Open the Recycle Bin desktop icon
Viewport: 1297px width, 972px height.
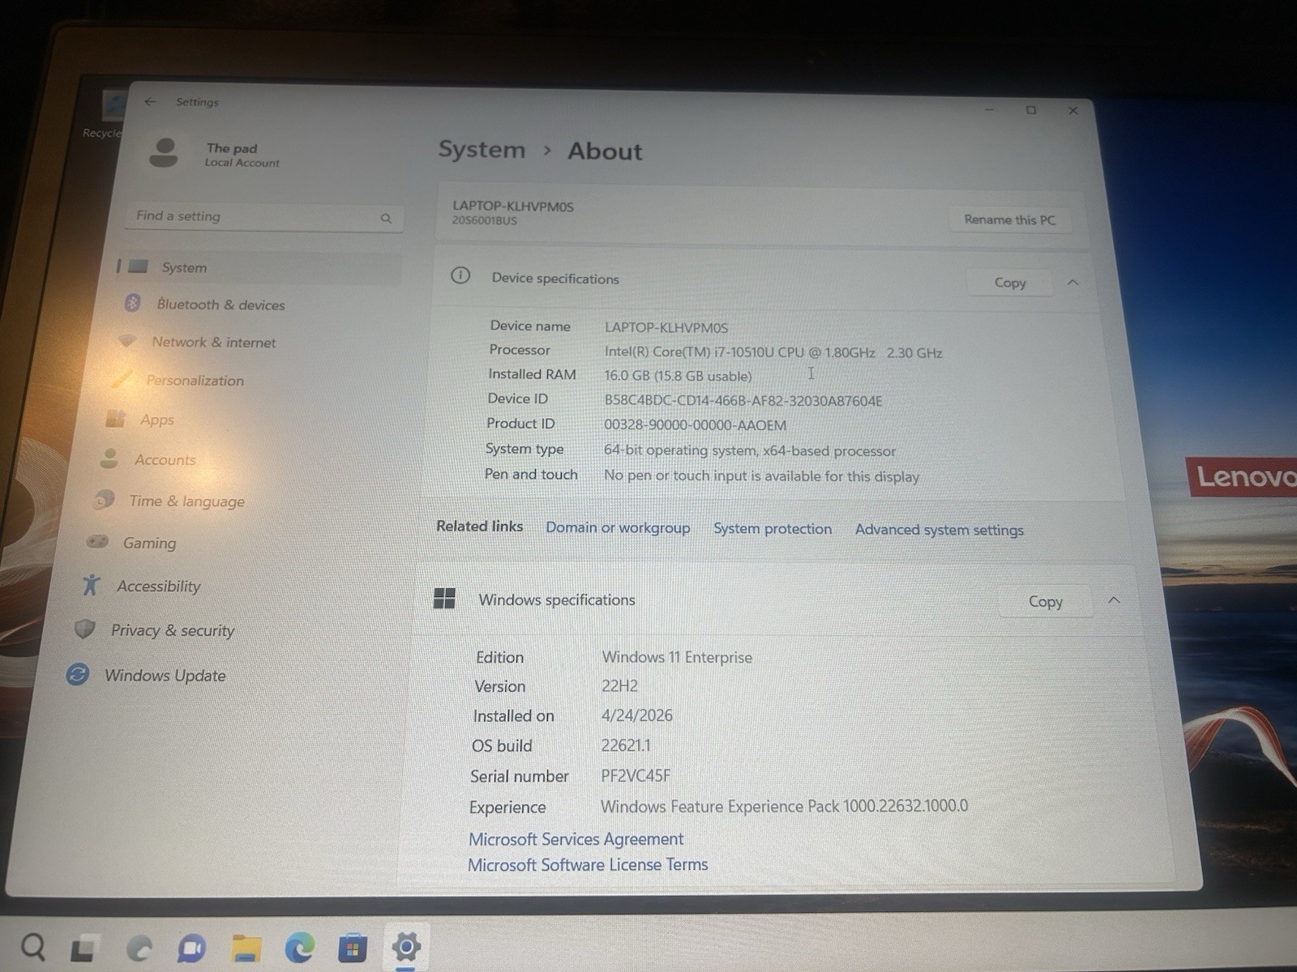point(112,113)
